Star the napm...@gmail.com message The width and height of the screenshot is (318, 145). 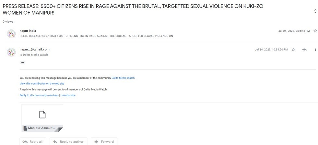pyautogui.click(x=293, y=50)
